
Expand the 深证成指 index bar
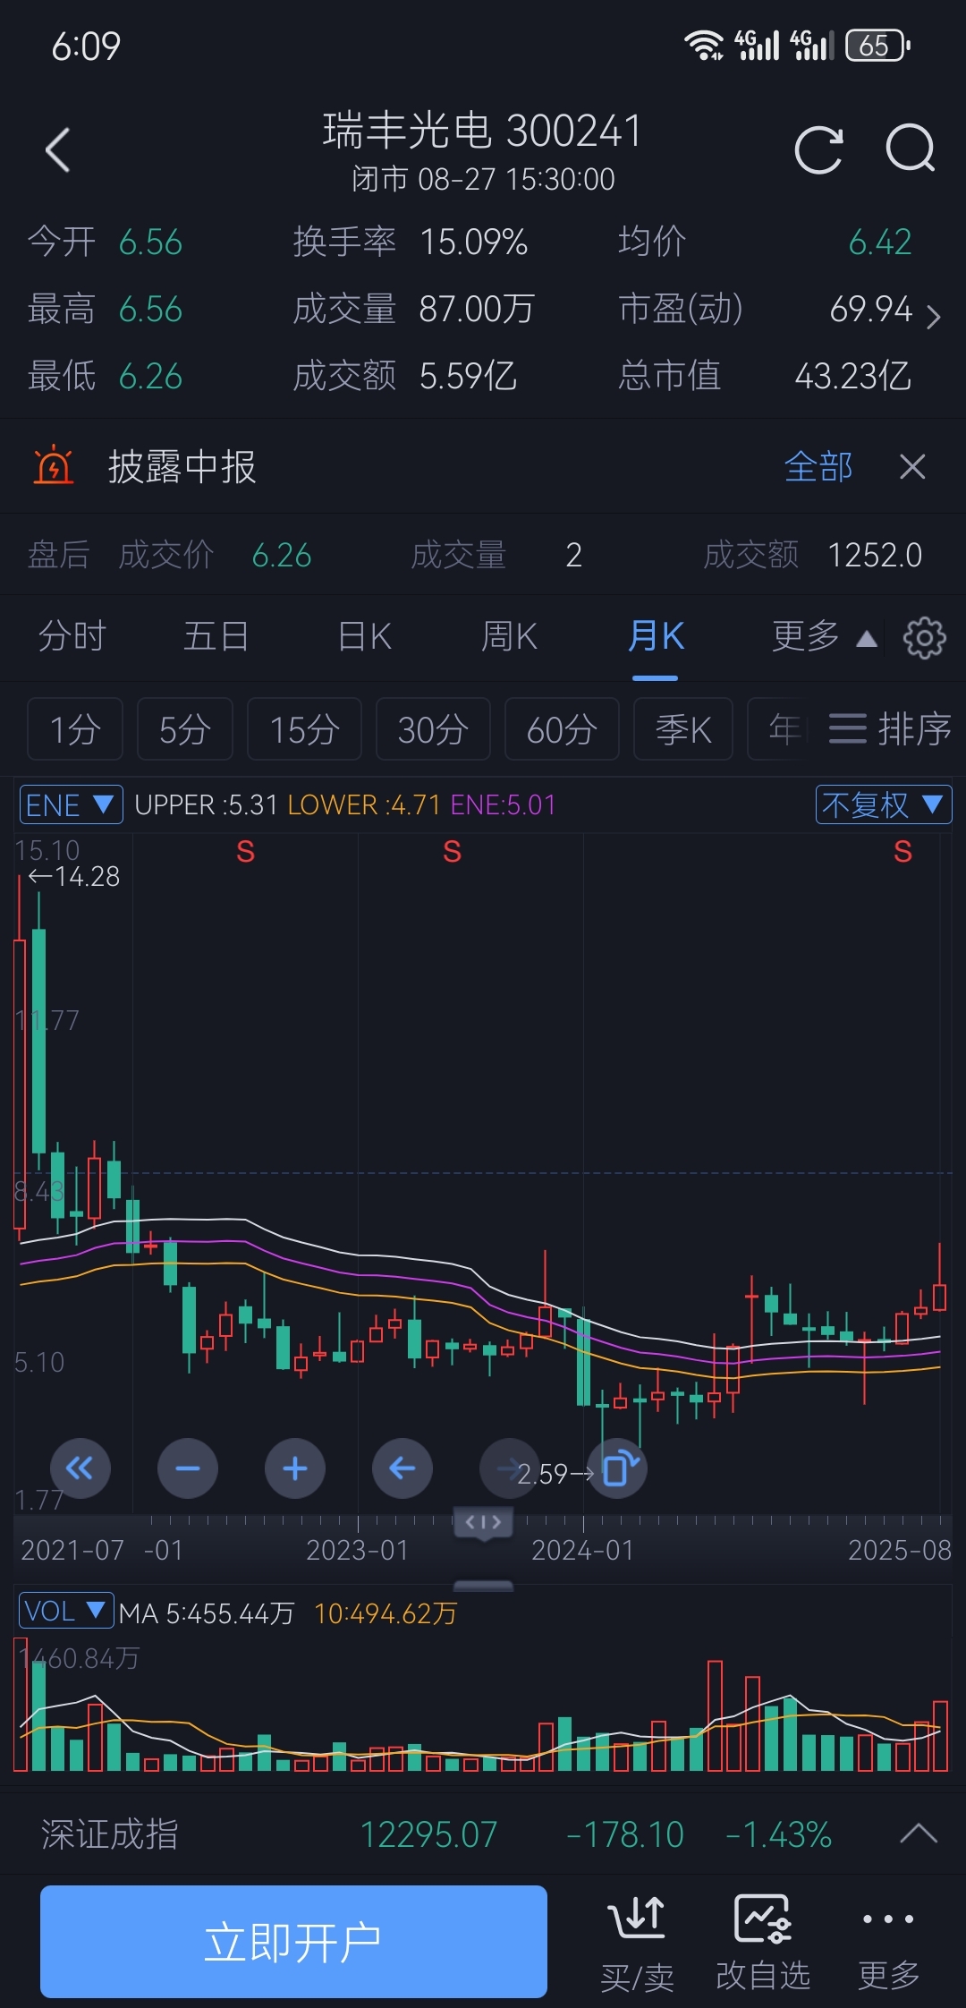point(919,1834)
